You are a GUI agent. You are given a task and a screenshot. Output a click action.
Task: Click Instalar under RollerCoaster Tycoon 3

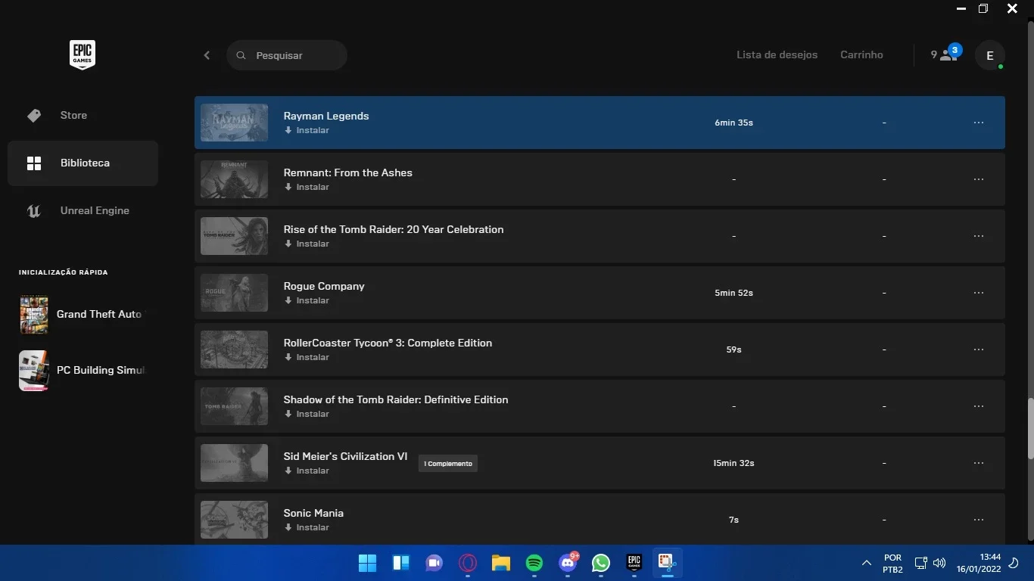click(x=307, y=357)
